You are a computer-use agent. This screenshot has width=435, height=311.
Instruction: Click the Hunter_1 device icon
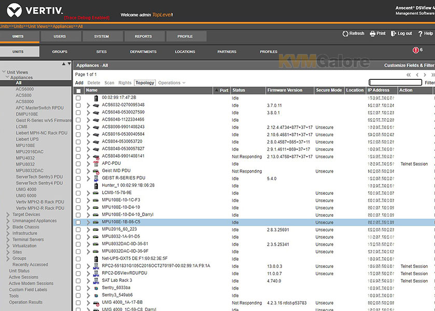tap(96, 186)
